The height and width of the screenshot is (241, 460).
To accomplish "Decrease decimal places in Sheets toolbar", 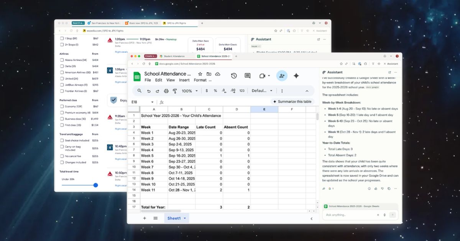I will [x=224, y=91].
